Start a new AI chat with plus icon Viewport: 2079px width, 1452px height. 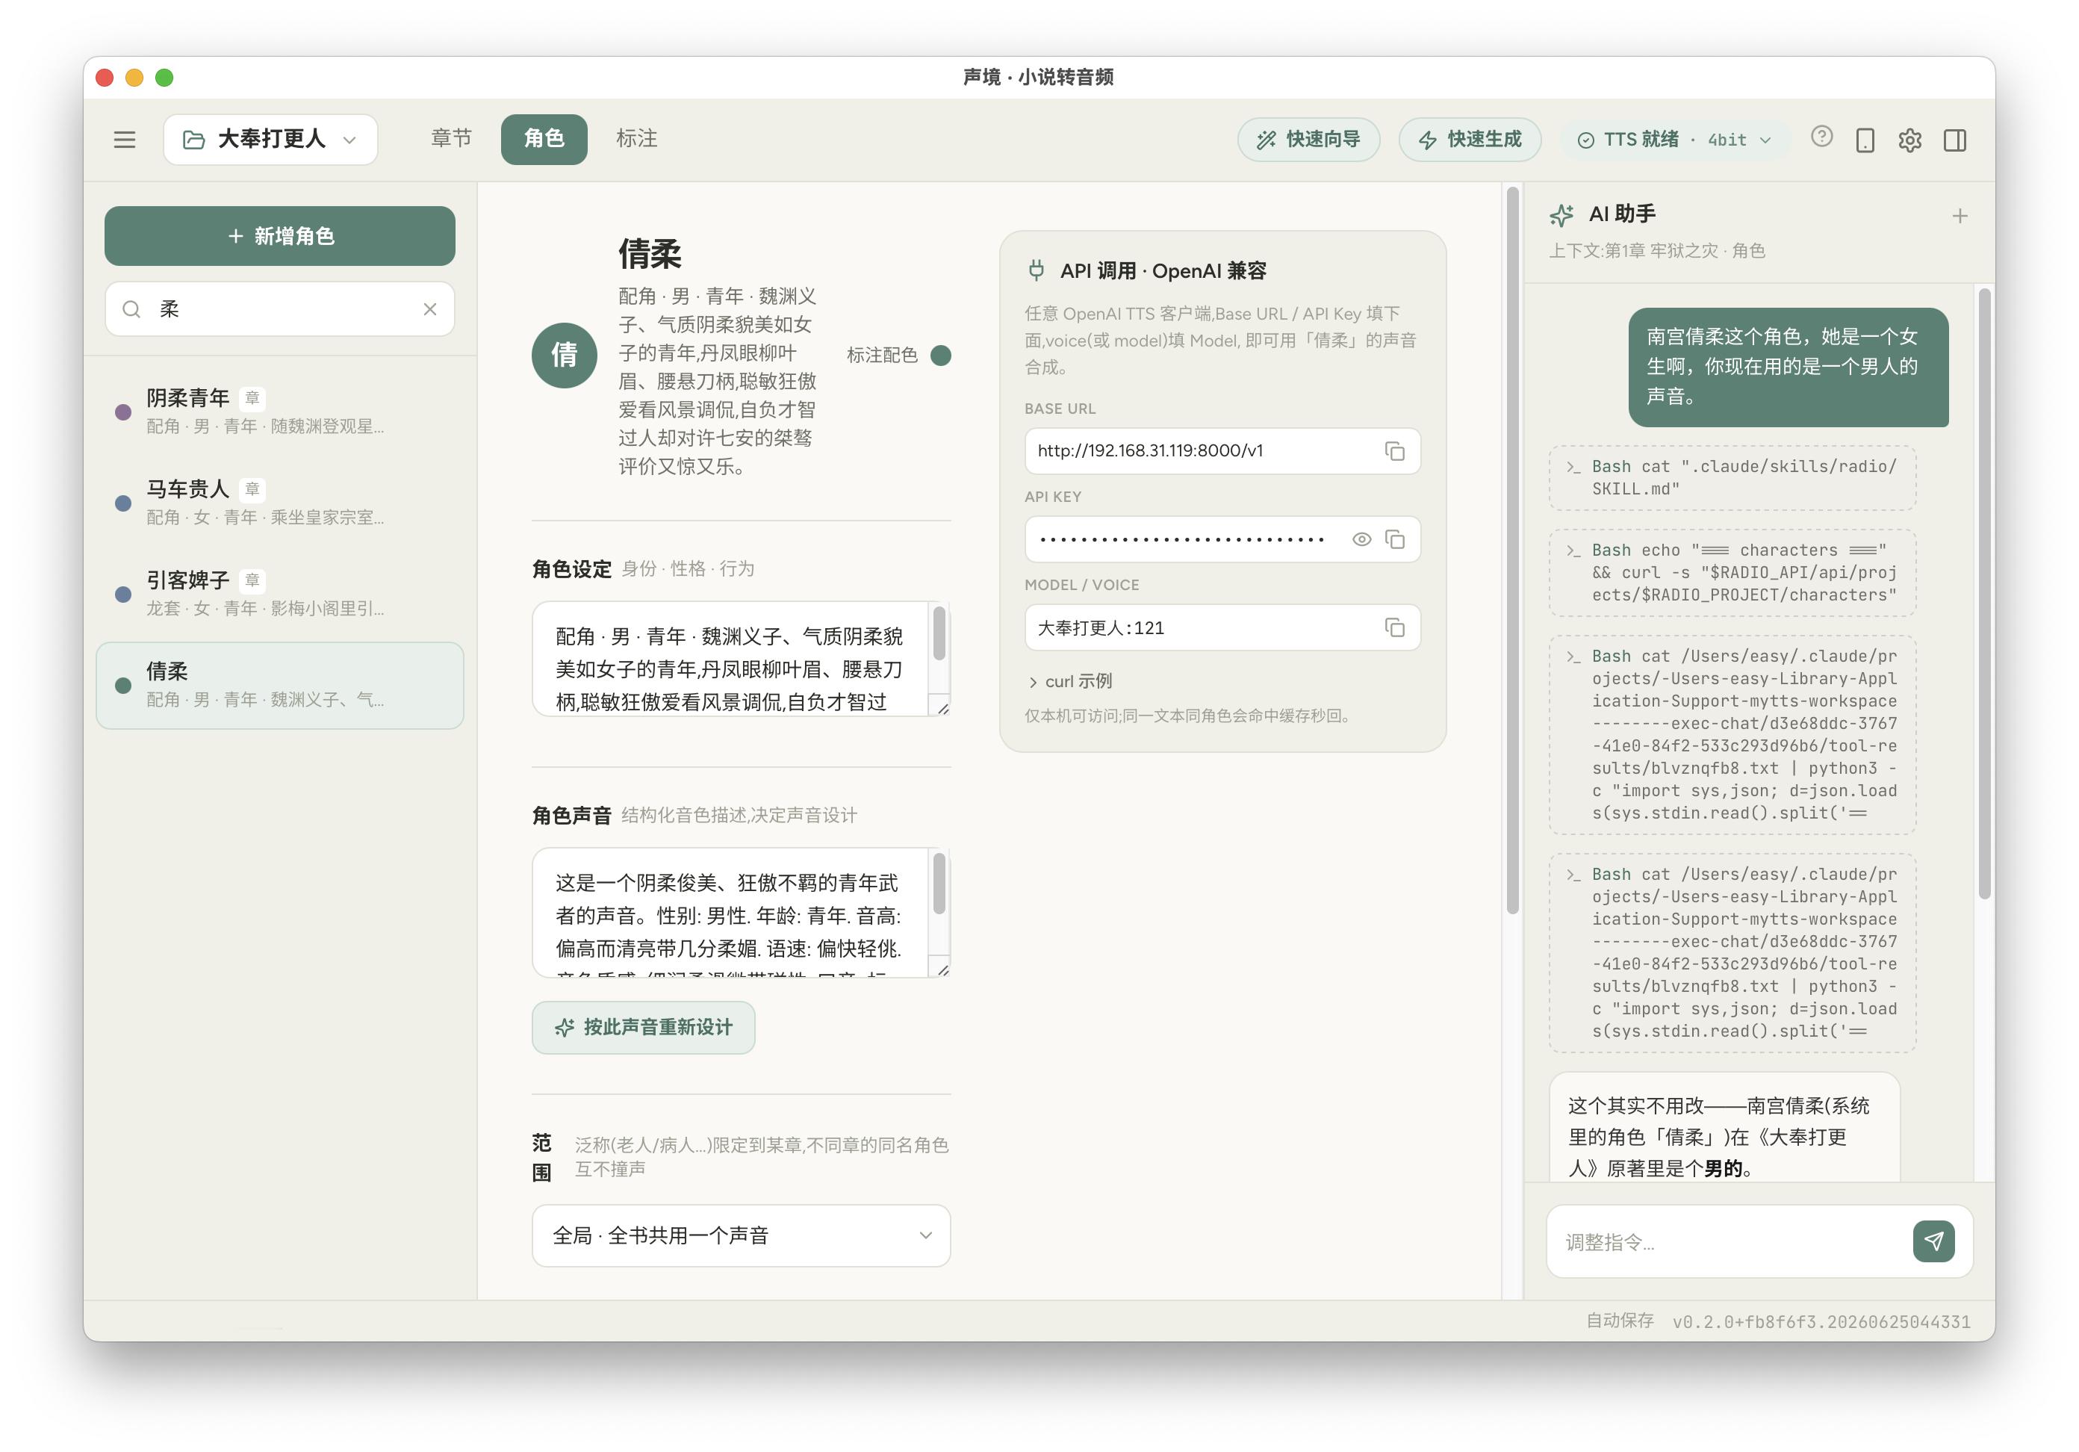(1960, 216)
